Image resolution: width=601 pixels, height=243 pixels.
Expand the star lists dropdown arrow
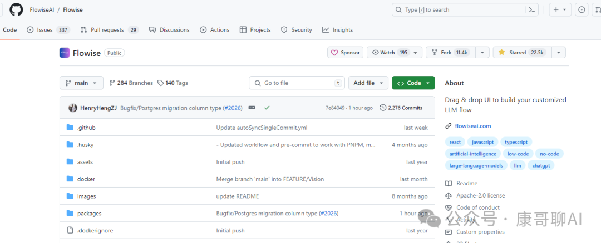coord(559,53)
